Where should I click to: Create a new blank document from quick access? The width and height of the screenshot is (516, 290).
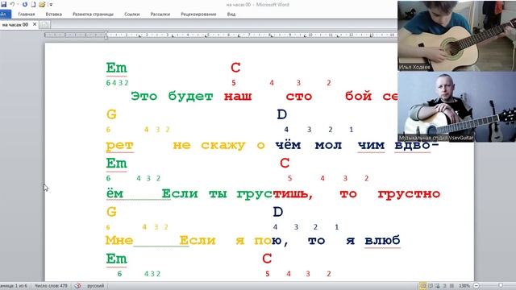pos(33,4)
